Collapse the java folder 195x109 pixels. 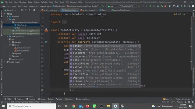click(7, 19)
